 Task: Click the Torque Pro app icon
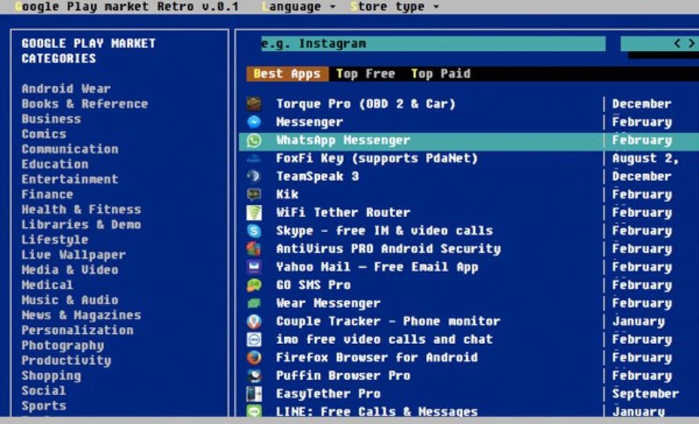tap(254, 104)
